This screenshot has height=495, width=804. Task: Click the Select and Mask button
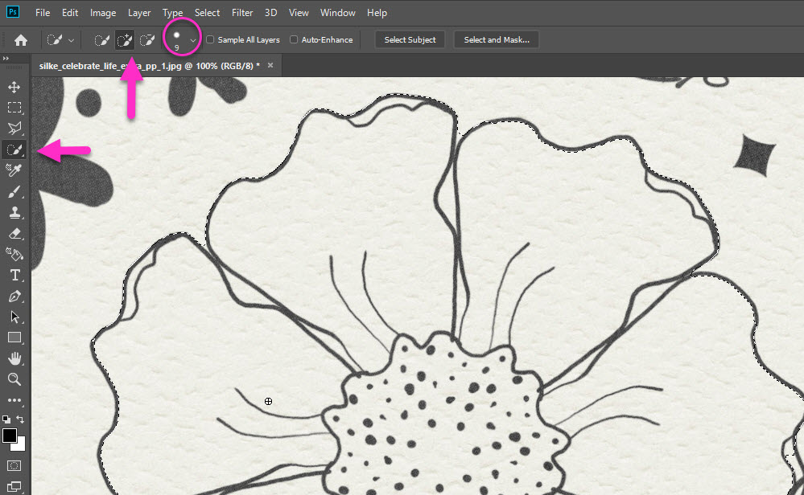[496, 39]
